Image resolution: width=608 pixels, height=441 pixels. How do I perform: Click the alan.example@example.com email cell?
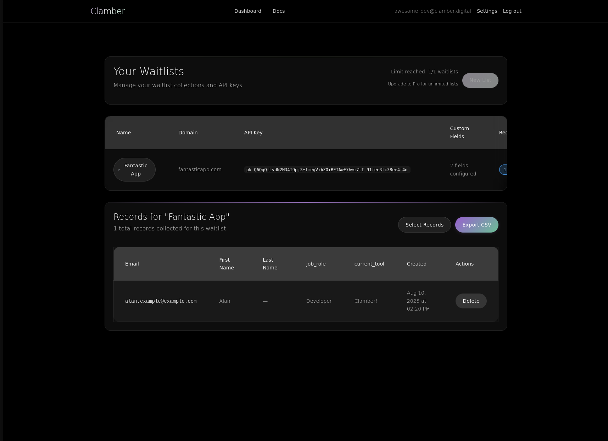point(161,301)
